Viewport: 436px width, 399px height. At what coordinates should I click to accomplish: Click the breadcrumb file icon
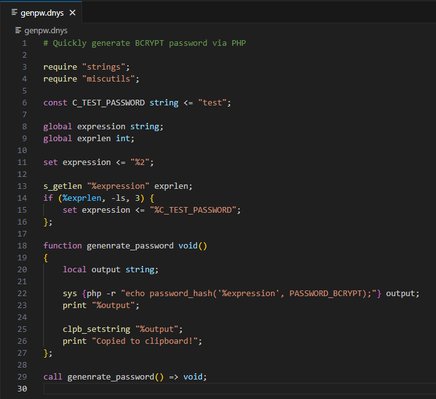18,30
